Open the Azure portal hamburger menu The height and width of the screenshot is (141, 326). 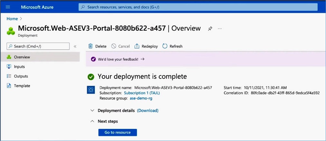coord(8,7)
